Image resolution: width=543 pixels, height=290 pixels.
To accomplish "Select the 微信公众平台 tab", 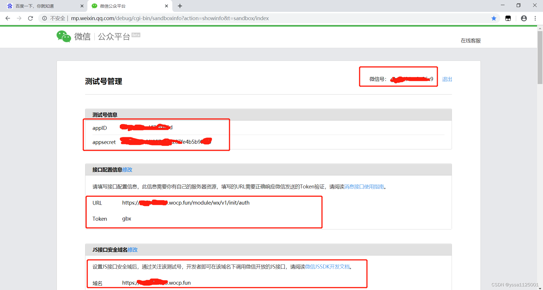I will (x=130, y=6).
